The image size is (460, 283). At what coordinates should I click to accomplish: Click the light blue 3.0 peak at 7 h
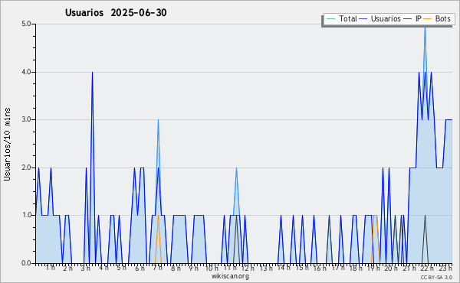tap(158, 121)
